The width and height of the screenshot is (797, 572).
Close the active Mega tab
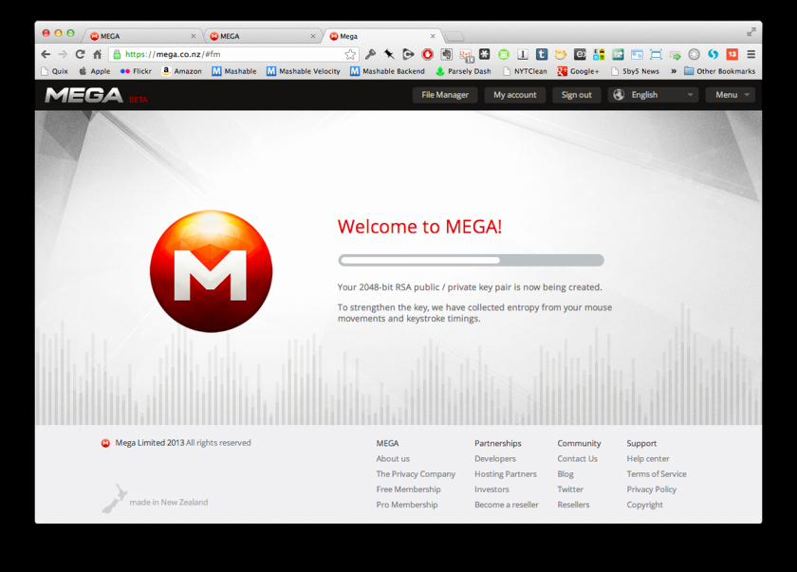(433, 36)
